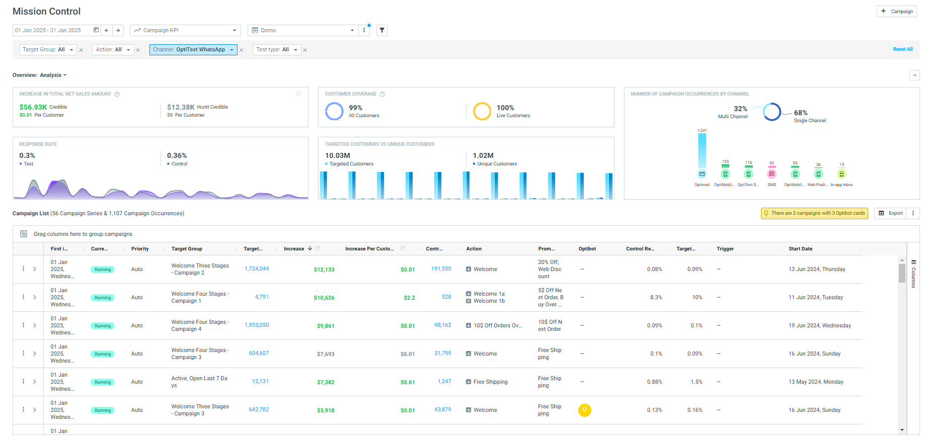Sort by Increase column header
Screen dimensions: 926x442
pos(294,249)
